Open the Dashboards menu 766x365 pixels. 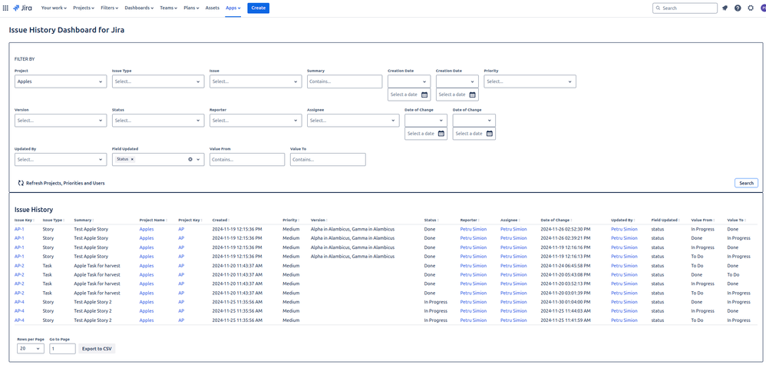click(x=139, y=8)
